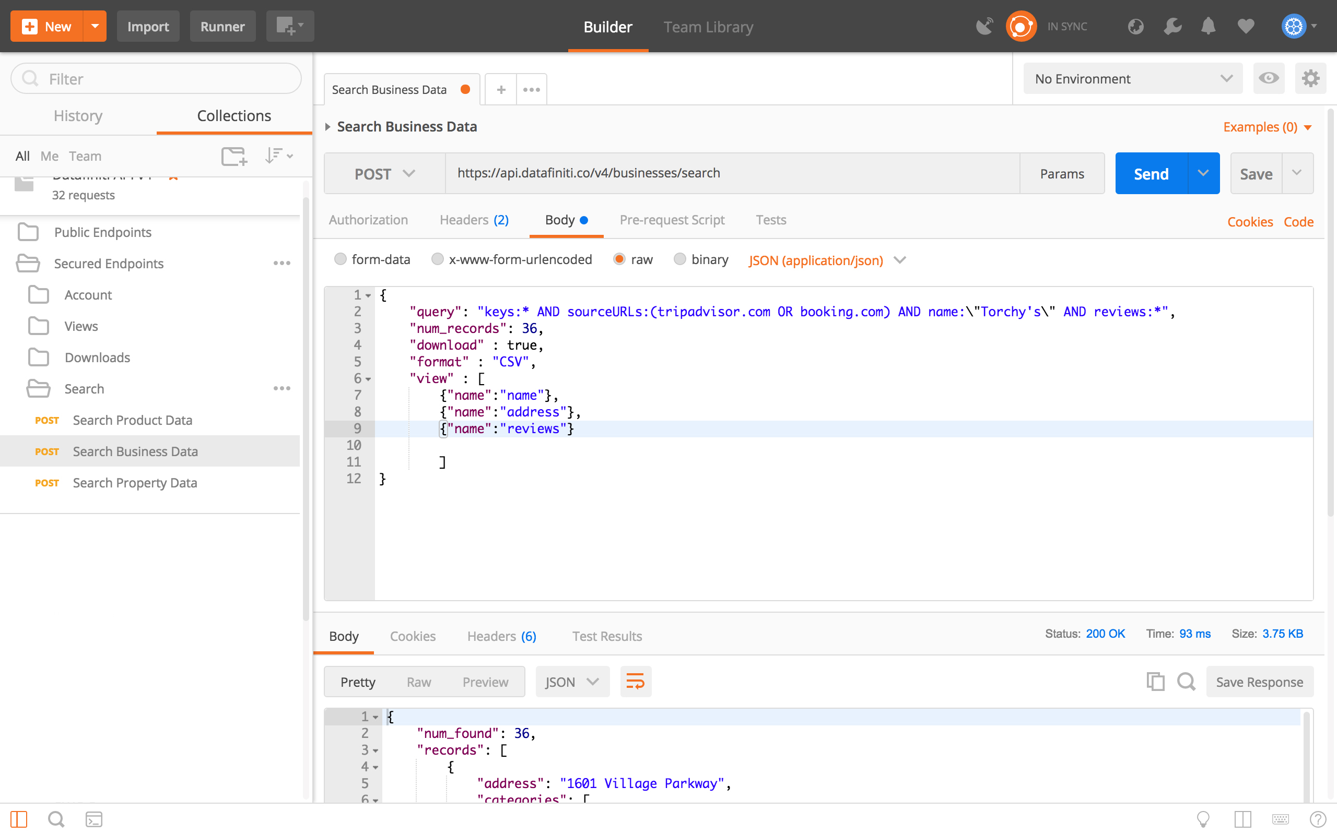The image size is (1337, 835).
Task: Open the interceptor satellite icon
Action: (x=984, y=26)
